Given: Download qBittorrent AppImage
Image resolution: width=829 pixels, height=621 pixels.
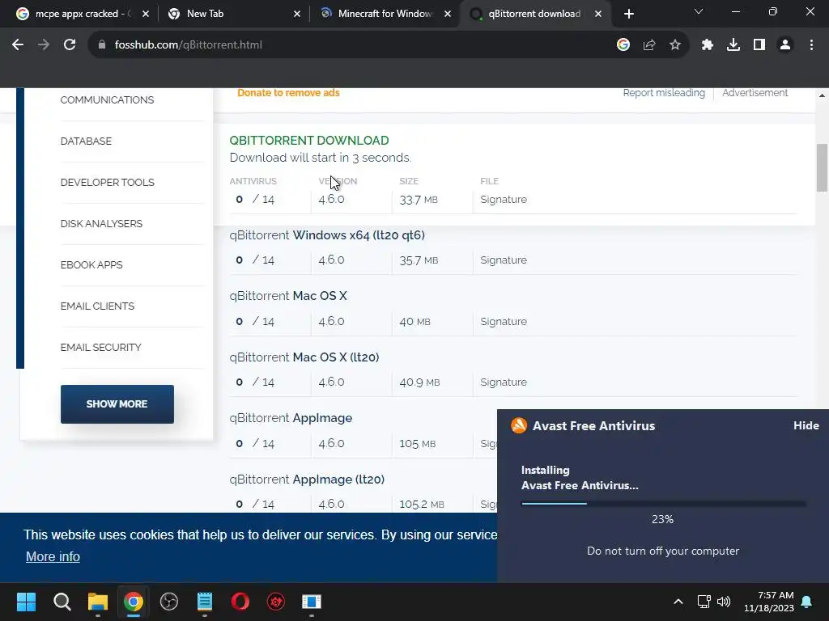Looking at the screenshot, I should click(291, 418).
